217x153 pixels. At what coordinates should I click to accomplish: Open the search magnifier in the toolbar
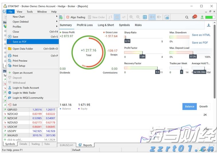coord(187,17)
